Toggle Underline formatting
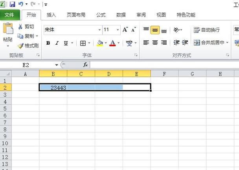This screenshot has width=239, height=170. coord(66,43)
